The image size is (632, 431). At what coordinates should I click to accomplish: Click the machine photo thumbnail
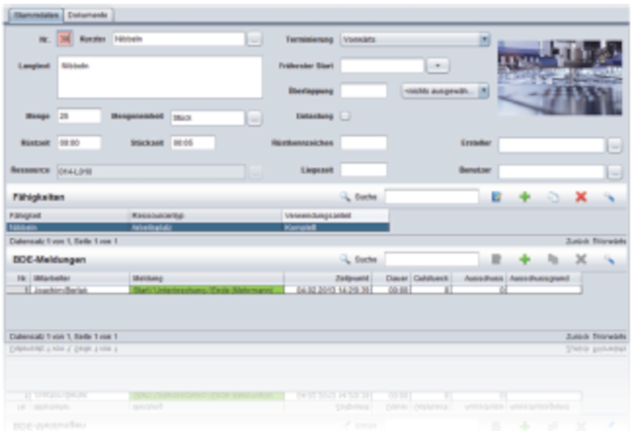point(560,78)
